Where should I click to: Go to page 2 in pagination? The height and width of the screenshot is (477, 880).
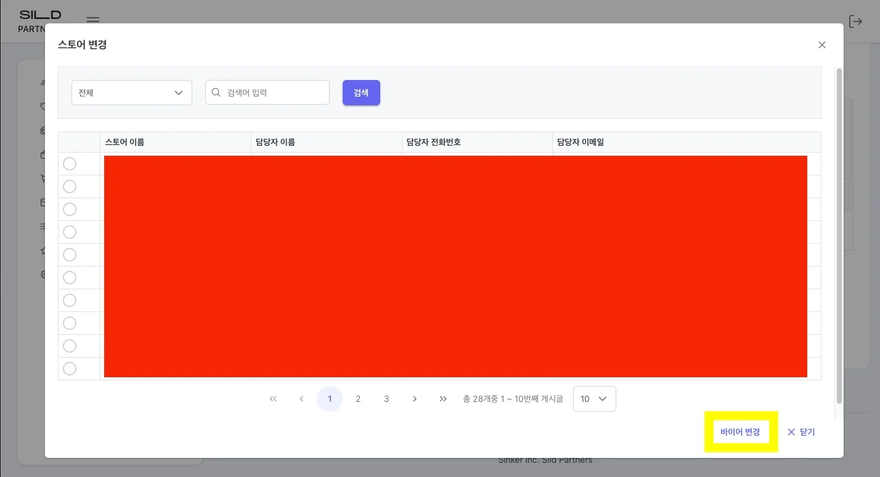tap(358, 399)
